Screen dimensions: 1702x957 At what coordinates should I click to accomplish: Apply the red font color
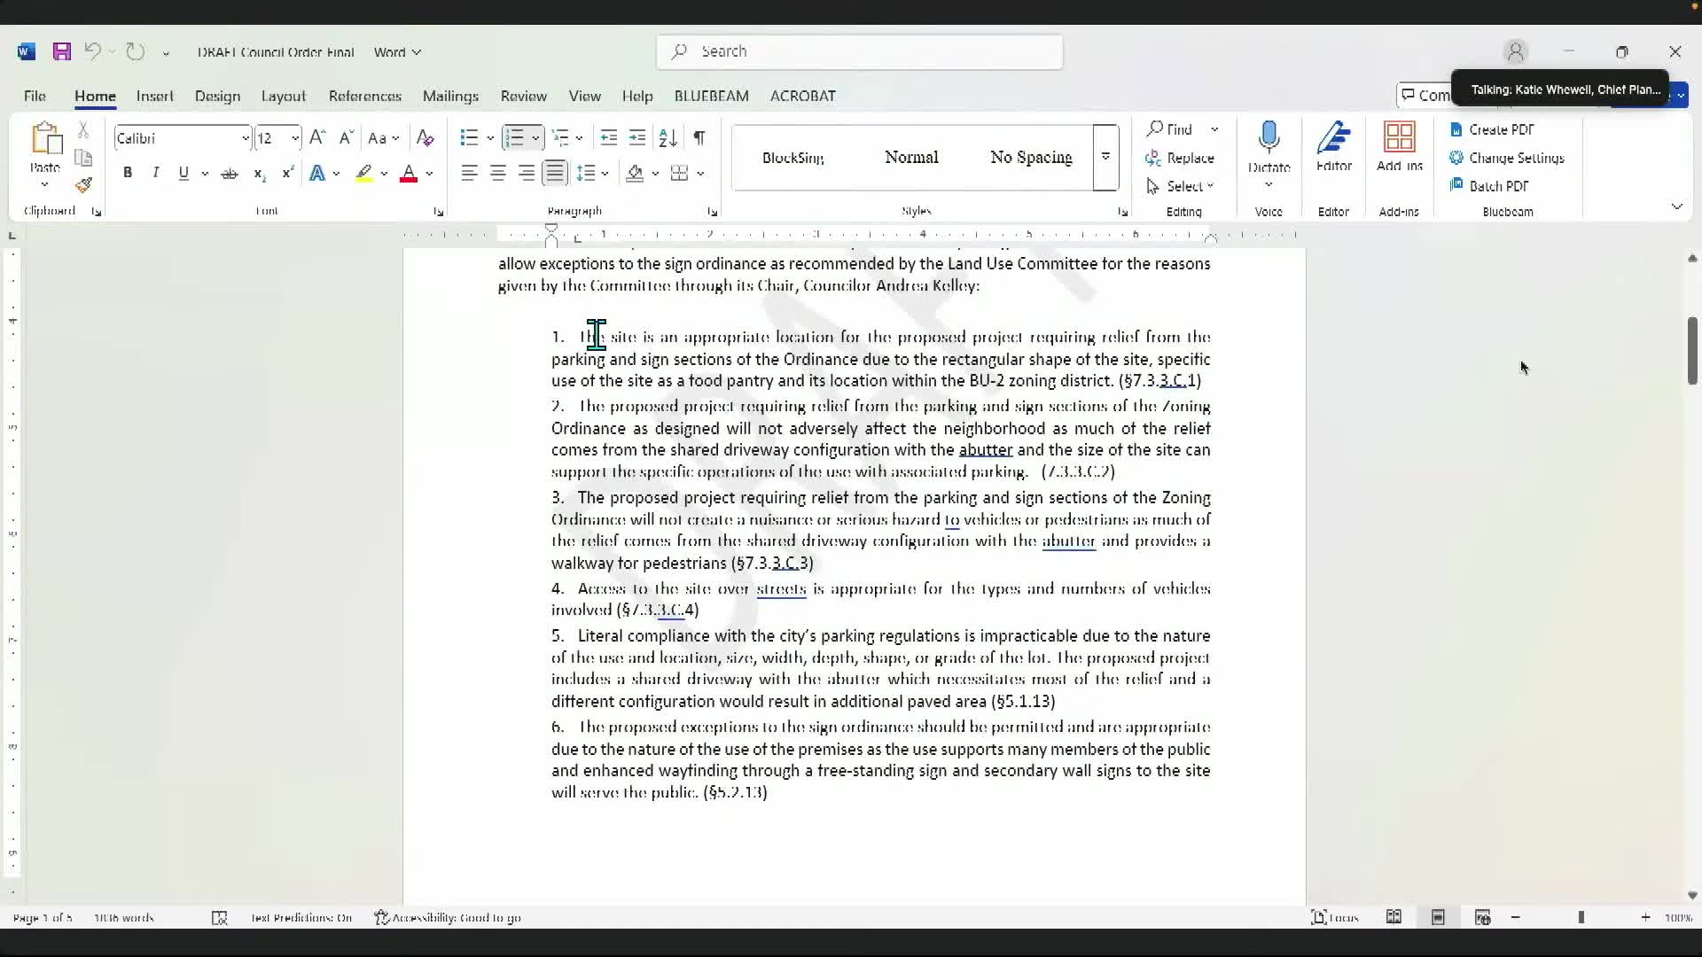click(409, 174)
